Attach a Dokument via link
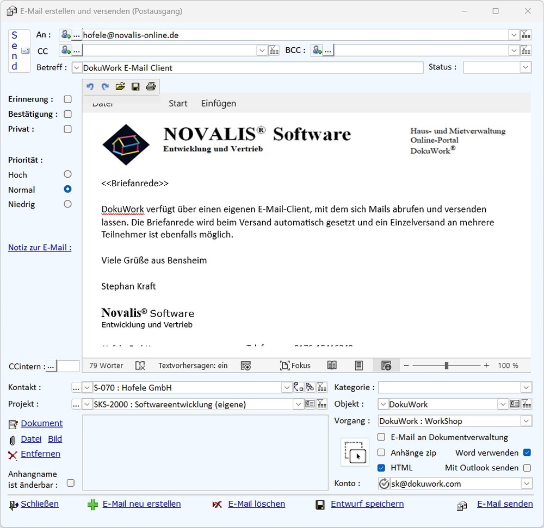Viewport: 544px width, 528px height. (42, 423)
